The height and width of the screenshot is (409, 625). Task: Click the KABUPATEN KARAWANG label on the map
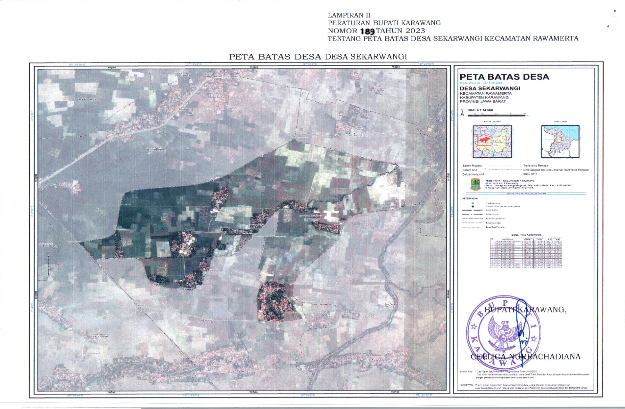coord(311,216)
